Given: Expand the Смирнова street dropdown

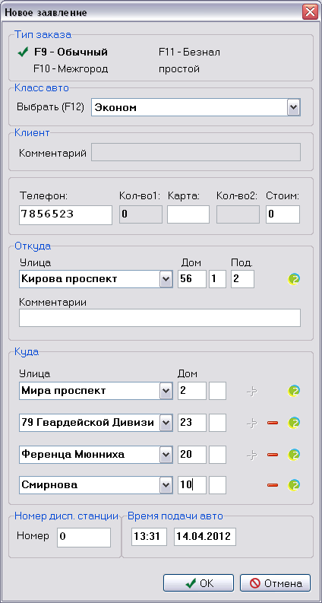Looking at the screenshot, I should click(166, 485).
